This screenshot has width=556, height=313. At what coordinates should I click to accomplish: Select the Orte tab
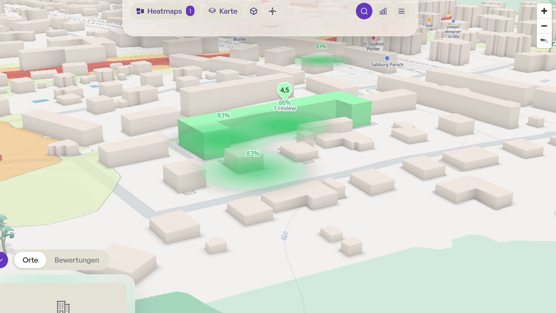[30, 260]
